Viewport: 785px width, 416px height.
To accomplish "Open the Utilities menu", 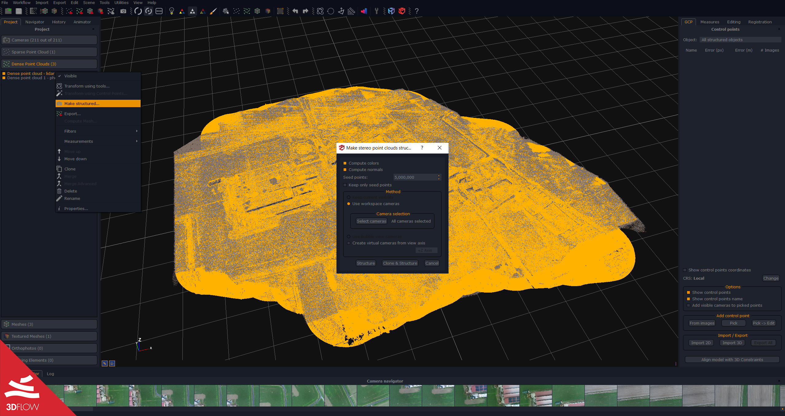I will [x=121, y=2].
